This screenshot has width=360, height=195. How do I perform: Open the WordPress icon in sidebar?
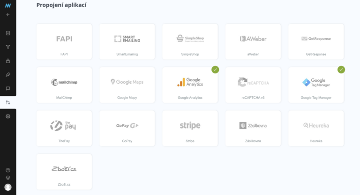click(8, 178)
